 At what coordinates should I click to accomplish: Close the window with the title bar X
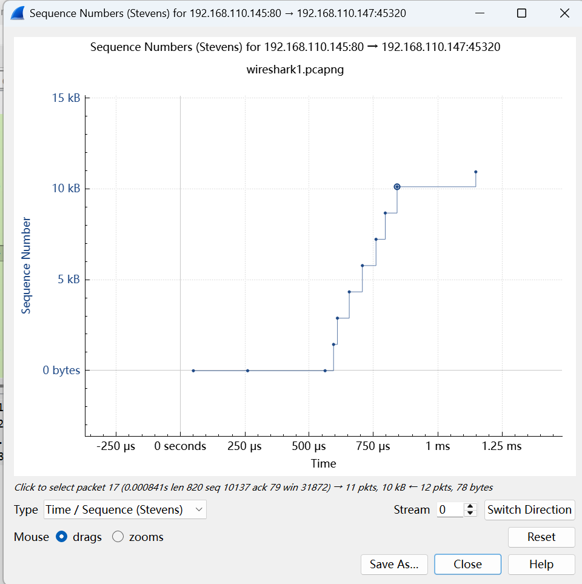point(564,13)
